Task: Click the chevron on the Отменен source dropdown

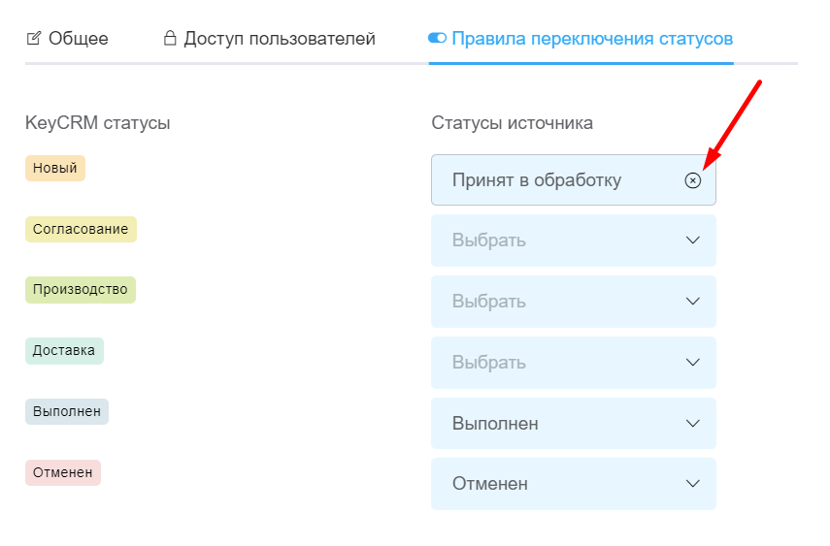Action: (x=692, y=484)
